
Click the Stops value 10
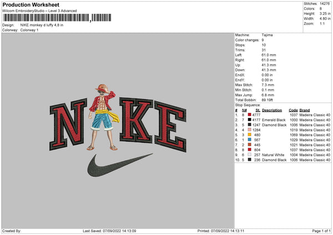click(x=264, y=45)
